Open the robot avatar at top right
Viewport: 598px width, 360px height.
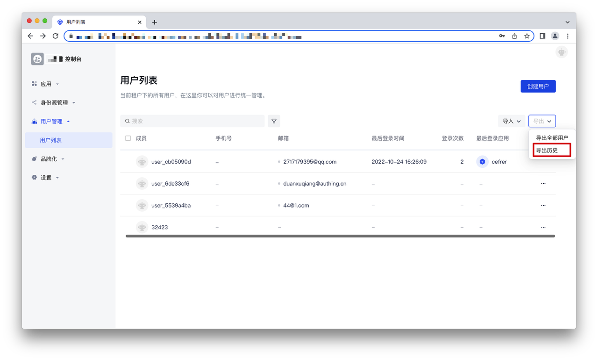tap(562, 52)
